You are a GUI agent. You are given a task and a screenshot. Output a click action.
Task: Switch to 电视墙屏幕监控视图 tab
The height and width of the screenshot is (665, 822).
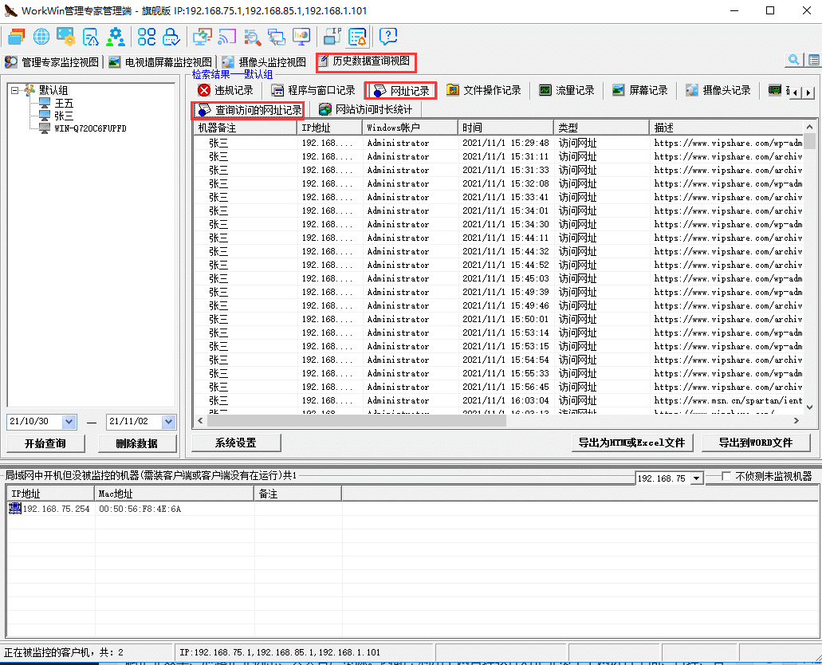coord(160,62)
